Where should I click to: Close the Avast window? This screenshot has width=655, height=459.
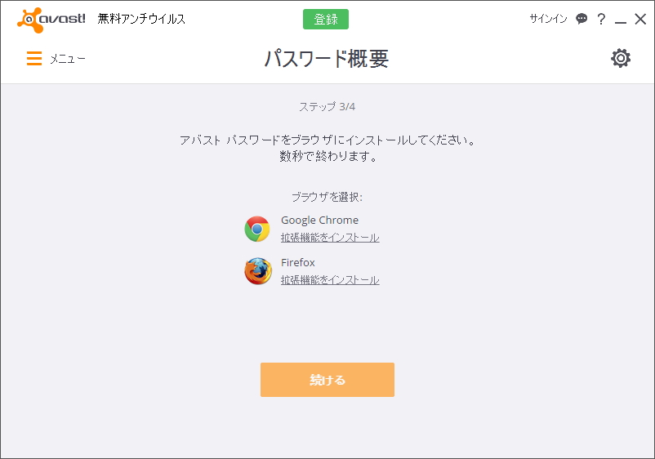pos(640,19)
